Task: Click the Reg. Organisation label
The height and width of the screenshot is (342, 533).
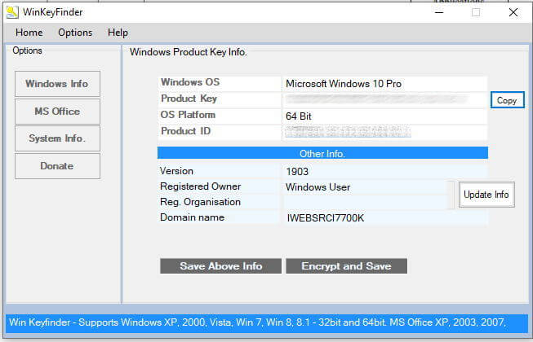Action: pos(200,202)
